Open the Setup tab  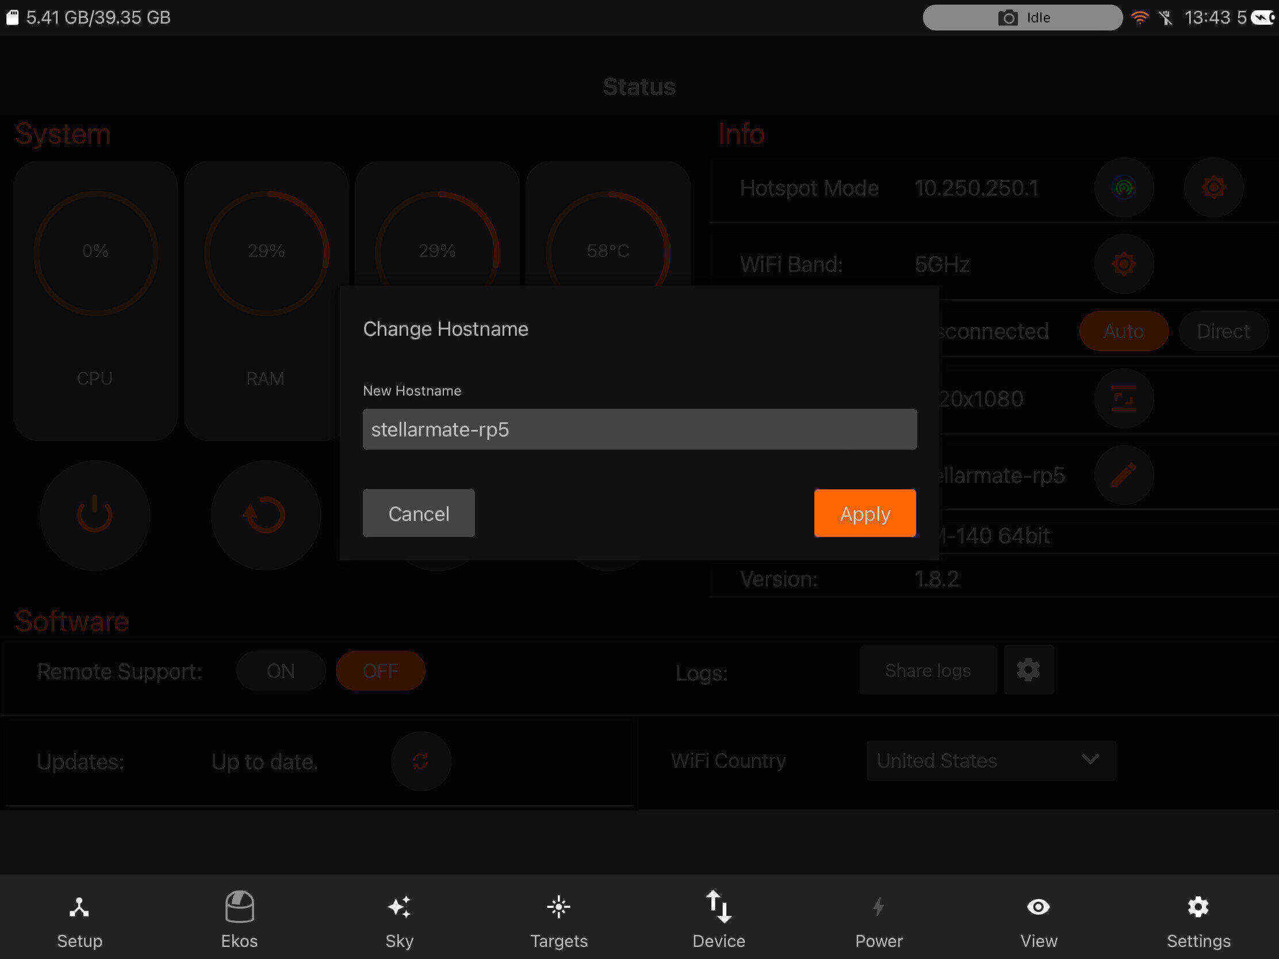[80, 922]
